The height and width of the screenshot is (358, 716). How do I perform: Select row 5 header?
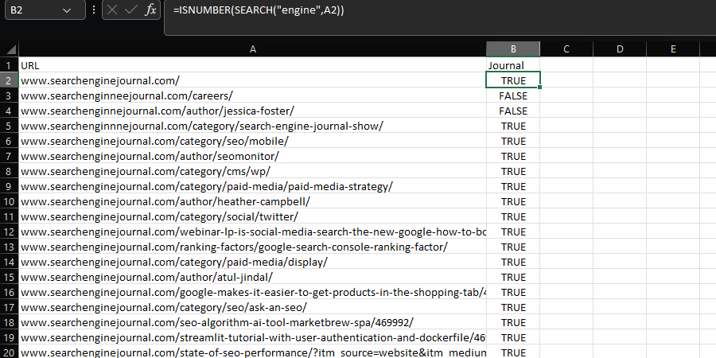tap(9, 126)
